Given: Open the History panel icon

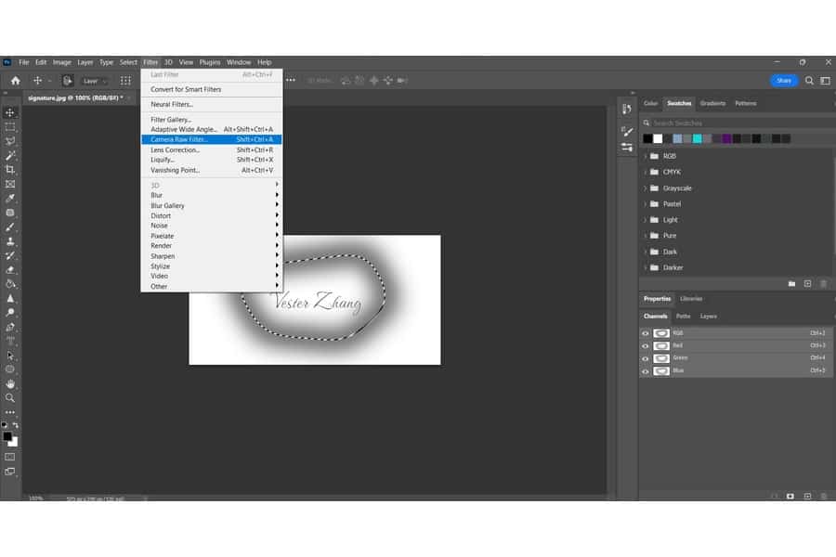Looking at the screenshot, I should click(627, 110).
